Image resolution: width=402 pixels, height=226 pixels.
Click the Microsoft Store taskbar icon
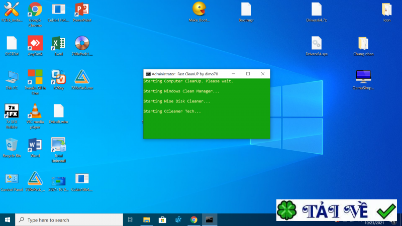pos(162,220)
